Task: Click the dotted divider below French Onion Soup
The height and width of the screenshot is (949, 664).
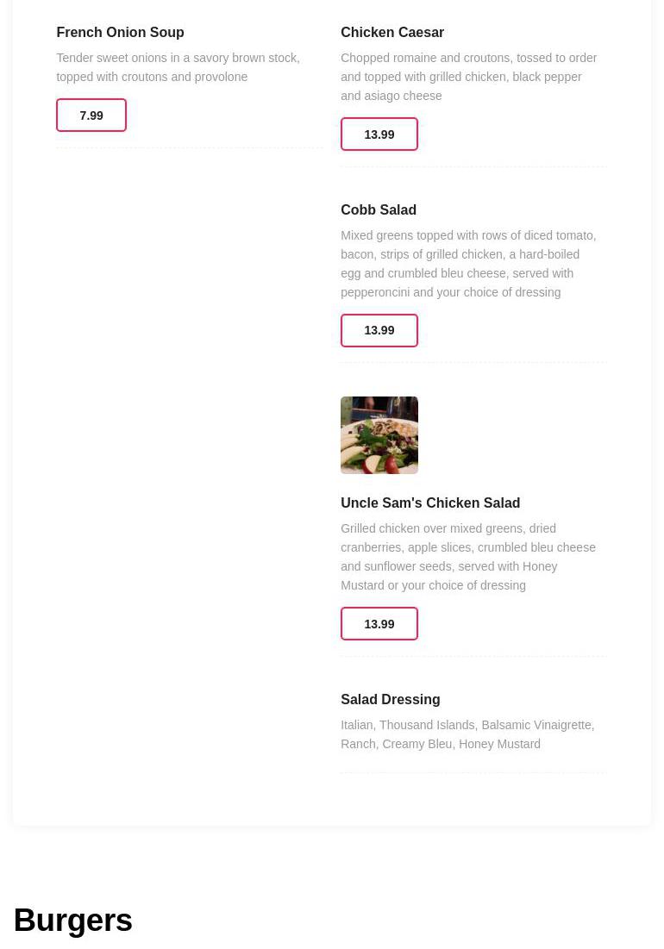Action: coord(190,148)
